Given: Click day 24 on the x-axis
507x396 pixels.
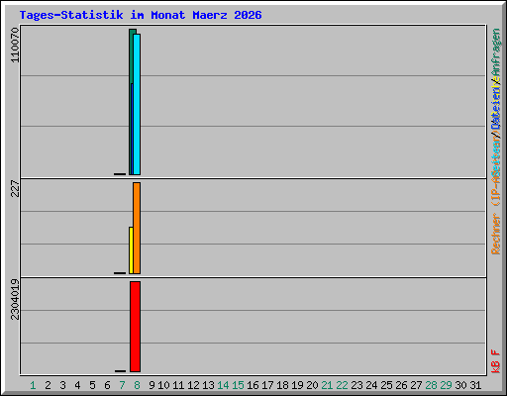Looking at the screenshot, I should pos(371,385).
